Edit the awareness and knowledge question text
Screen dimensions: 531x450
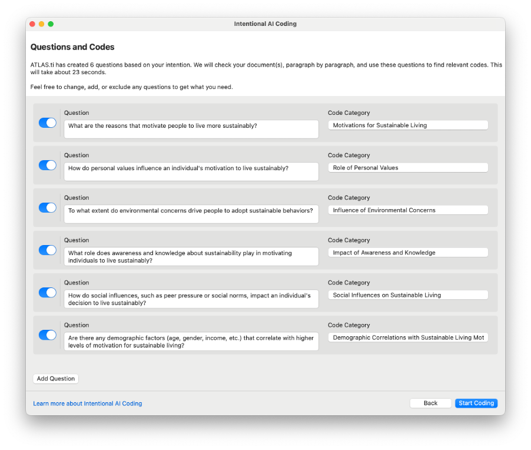point(191,256)
